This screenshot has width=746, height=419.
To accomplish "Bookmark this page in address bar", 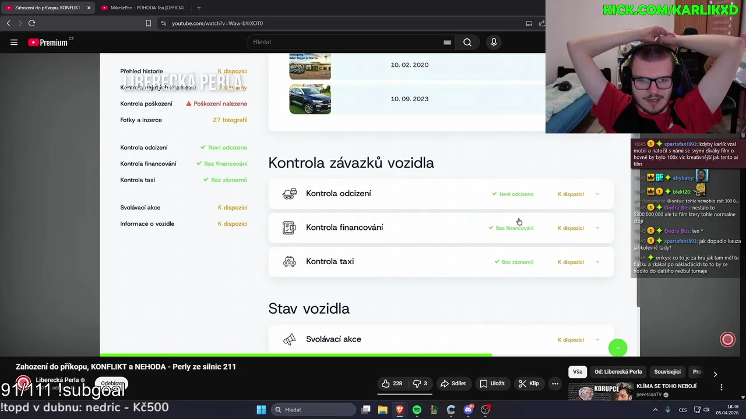I will point(148,23).
